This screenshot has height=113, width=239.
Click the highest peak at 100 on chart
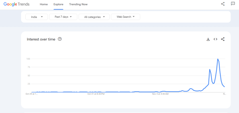coord(218,59)
